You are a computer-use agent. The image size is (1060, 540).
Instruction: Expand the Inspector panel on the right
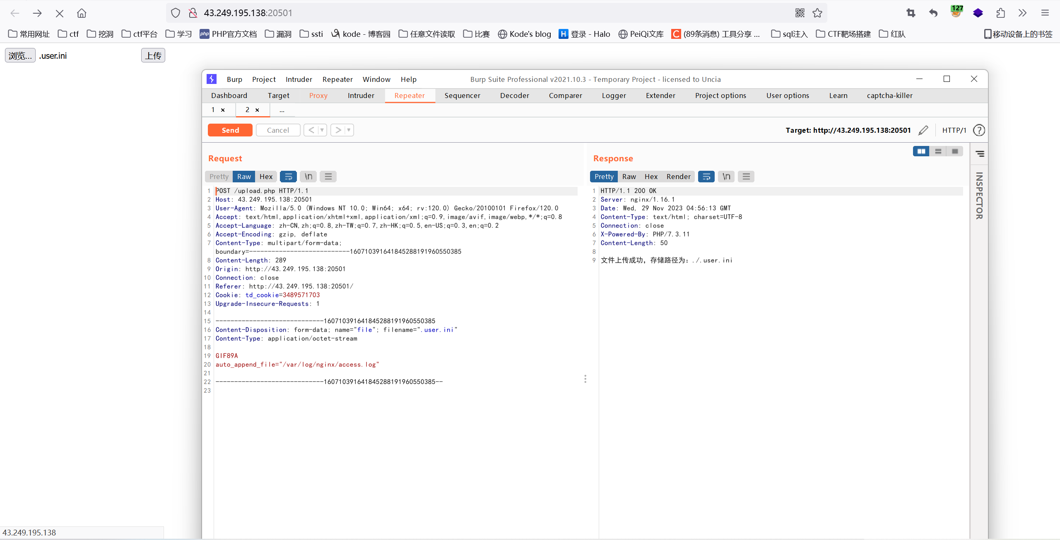tap(979, 195)
